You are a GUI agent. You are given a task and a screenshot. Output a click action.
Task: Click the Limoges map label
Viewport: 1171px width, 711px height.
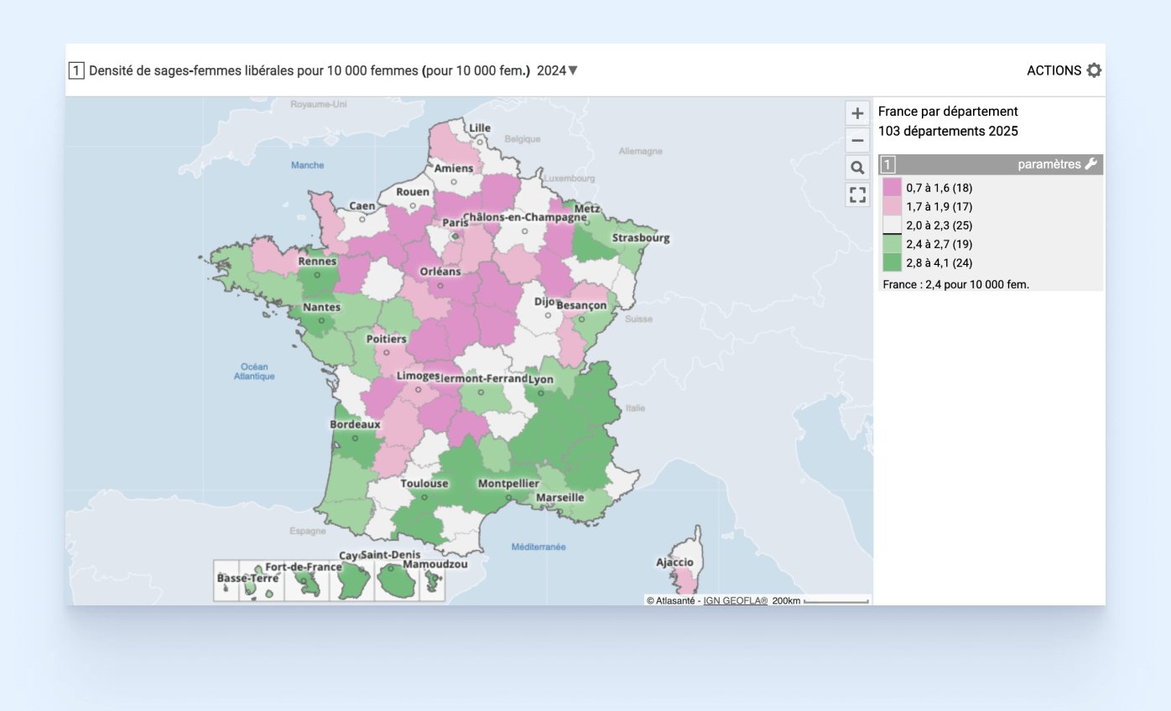point(419,376)
